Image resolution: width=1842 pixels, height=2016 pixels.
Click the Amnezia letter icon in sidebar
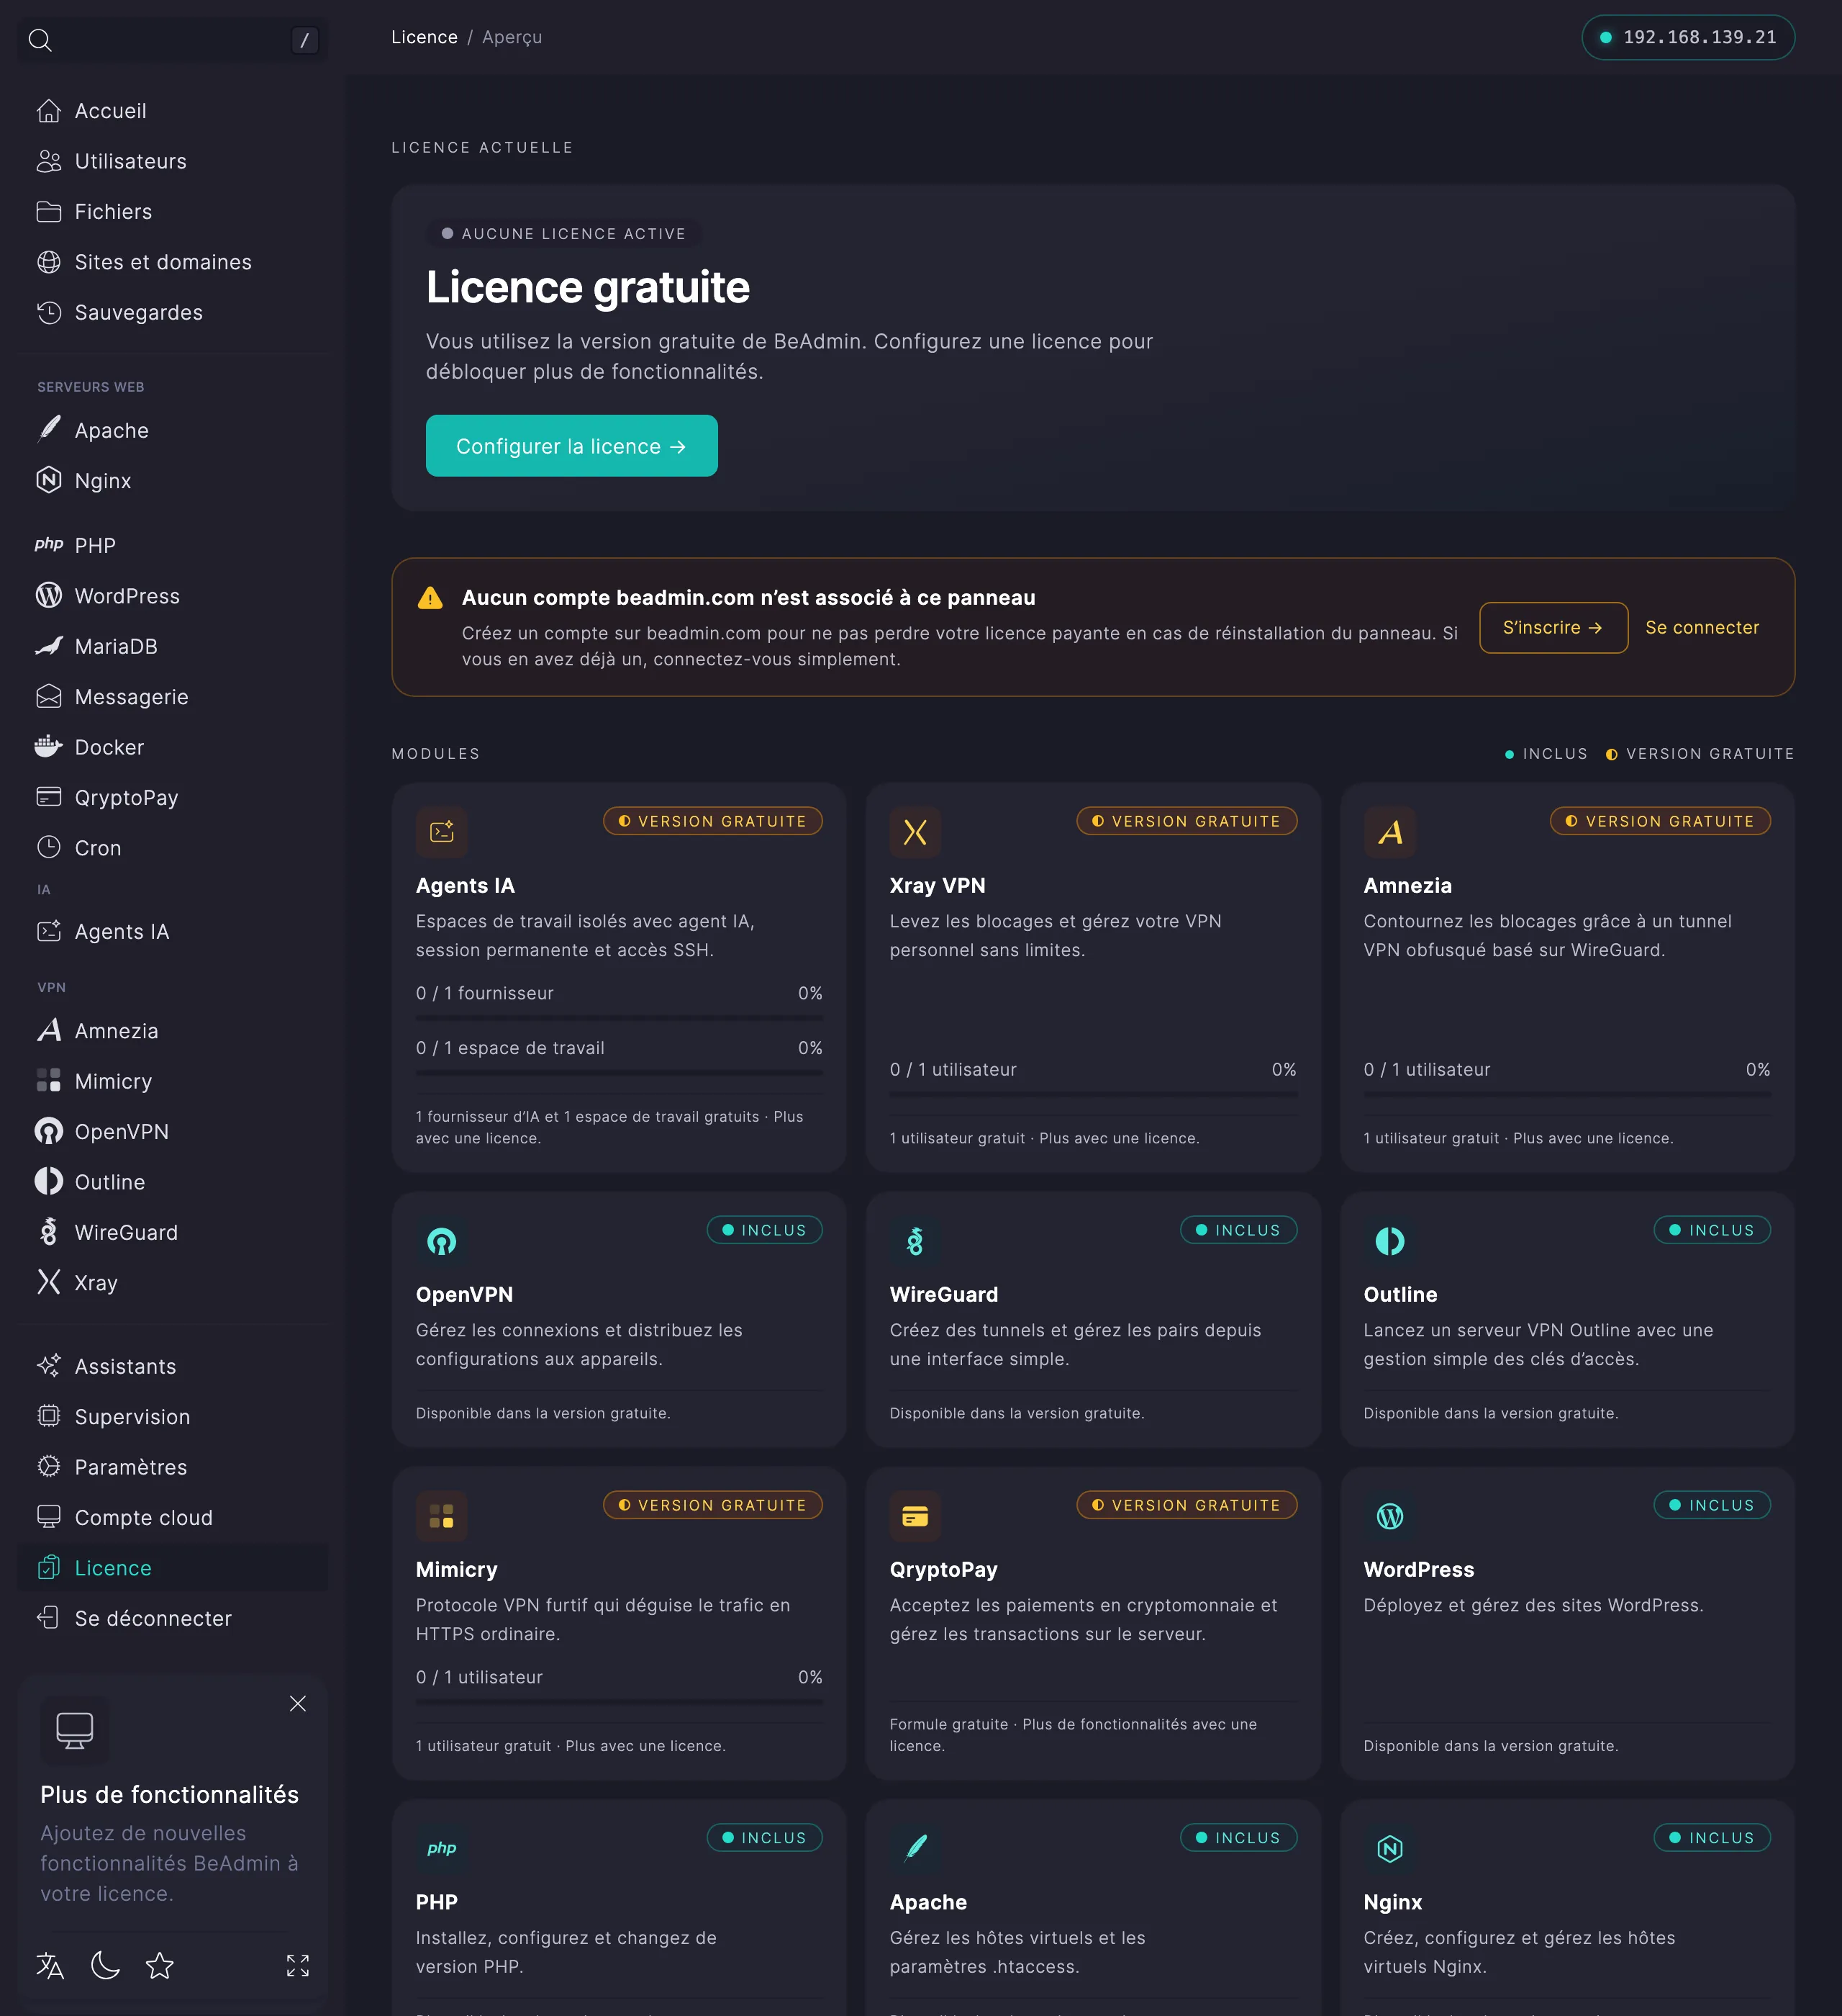coord(49,1030)
